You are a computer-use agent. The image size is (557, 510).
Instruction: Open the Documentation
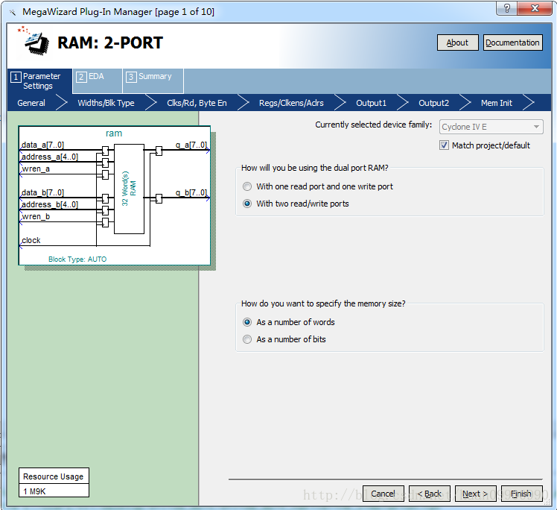point(512,42)
